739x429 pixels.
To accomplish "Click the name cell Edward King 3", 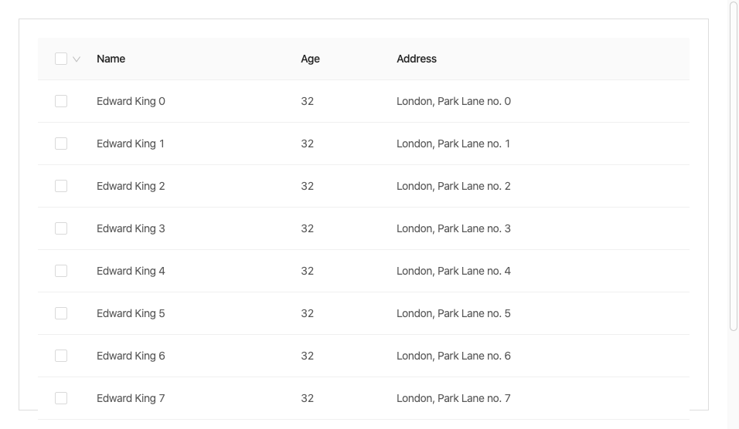I will (x=131, y=228).
